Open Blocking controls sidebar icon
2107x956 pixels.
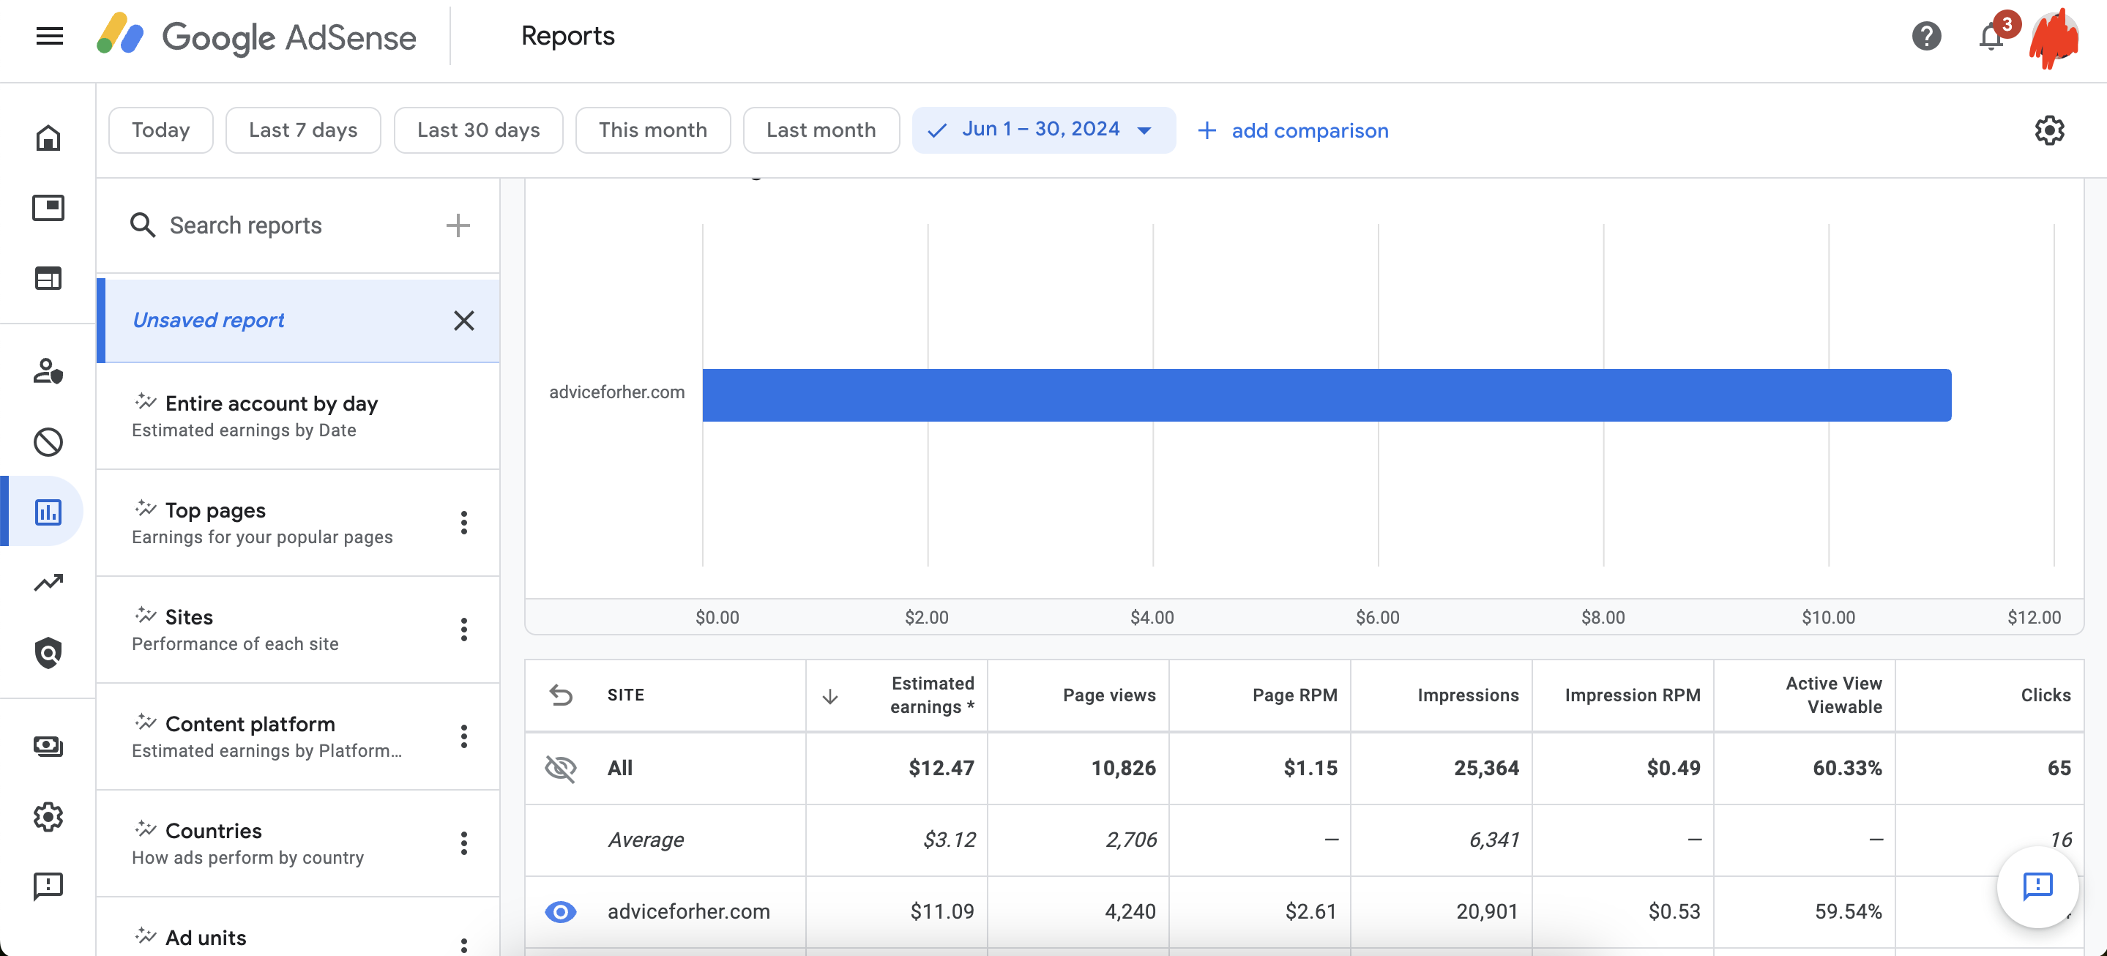coord(48,441)
